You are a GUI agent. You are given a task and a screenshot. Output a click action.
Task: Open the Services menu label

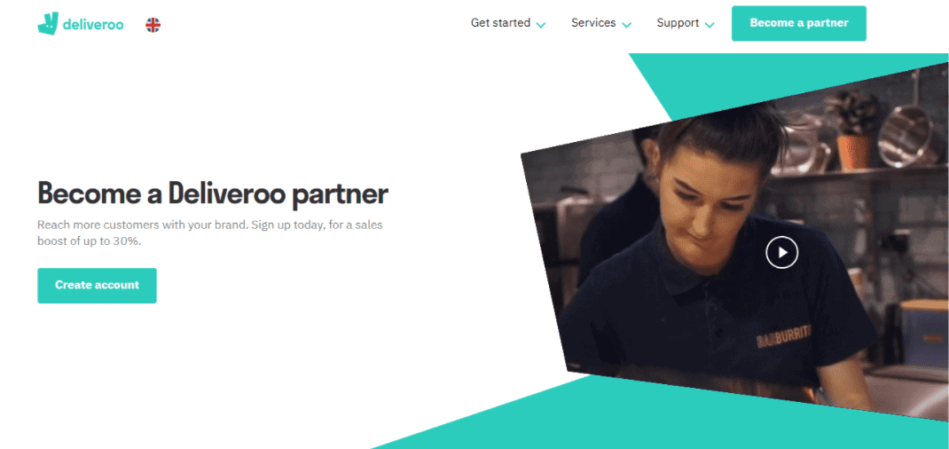593,23
